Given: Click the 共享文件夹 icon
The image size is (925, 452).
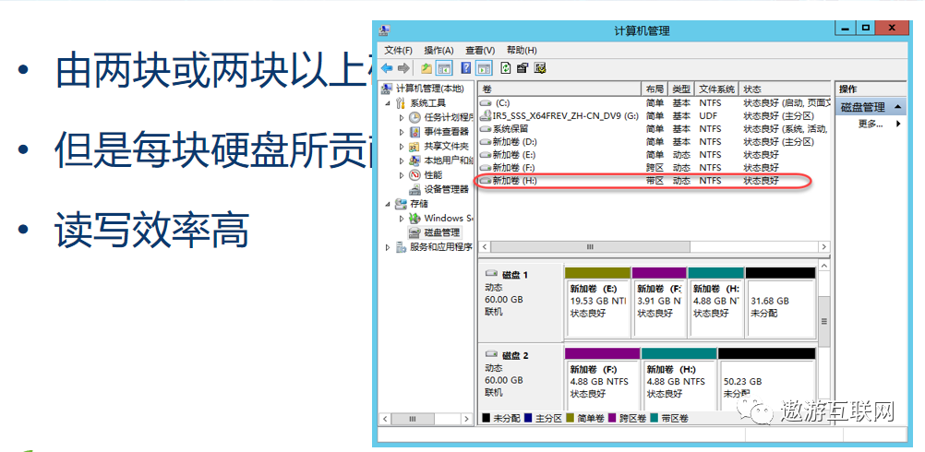Looking at the screenshot, I should tap(414, 146).
